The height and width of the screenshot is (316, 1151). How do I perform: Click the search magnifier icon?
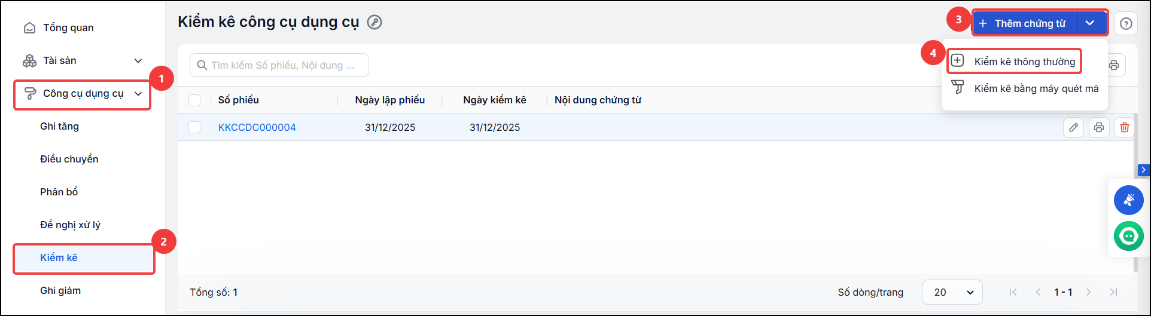(x=202, y=65)
